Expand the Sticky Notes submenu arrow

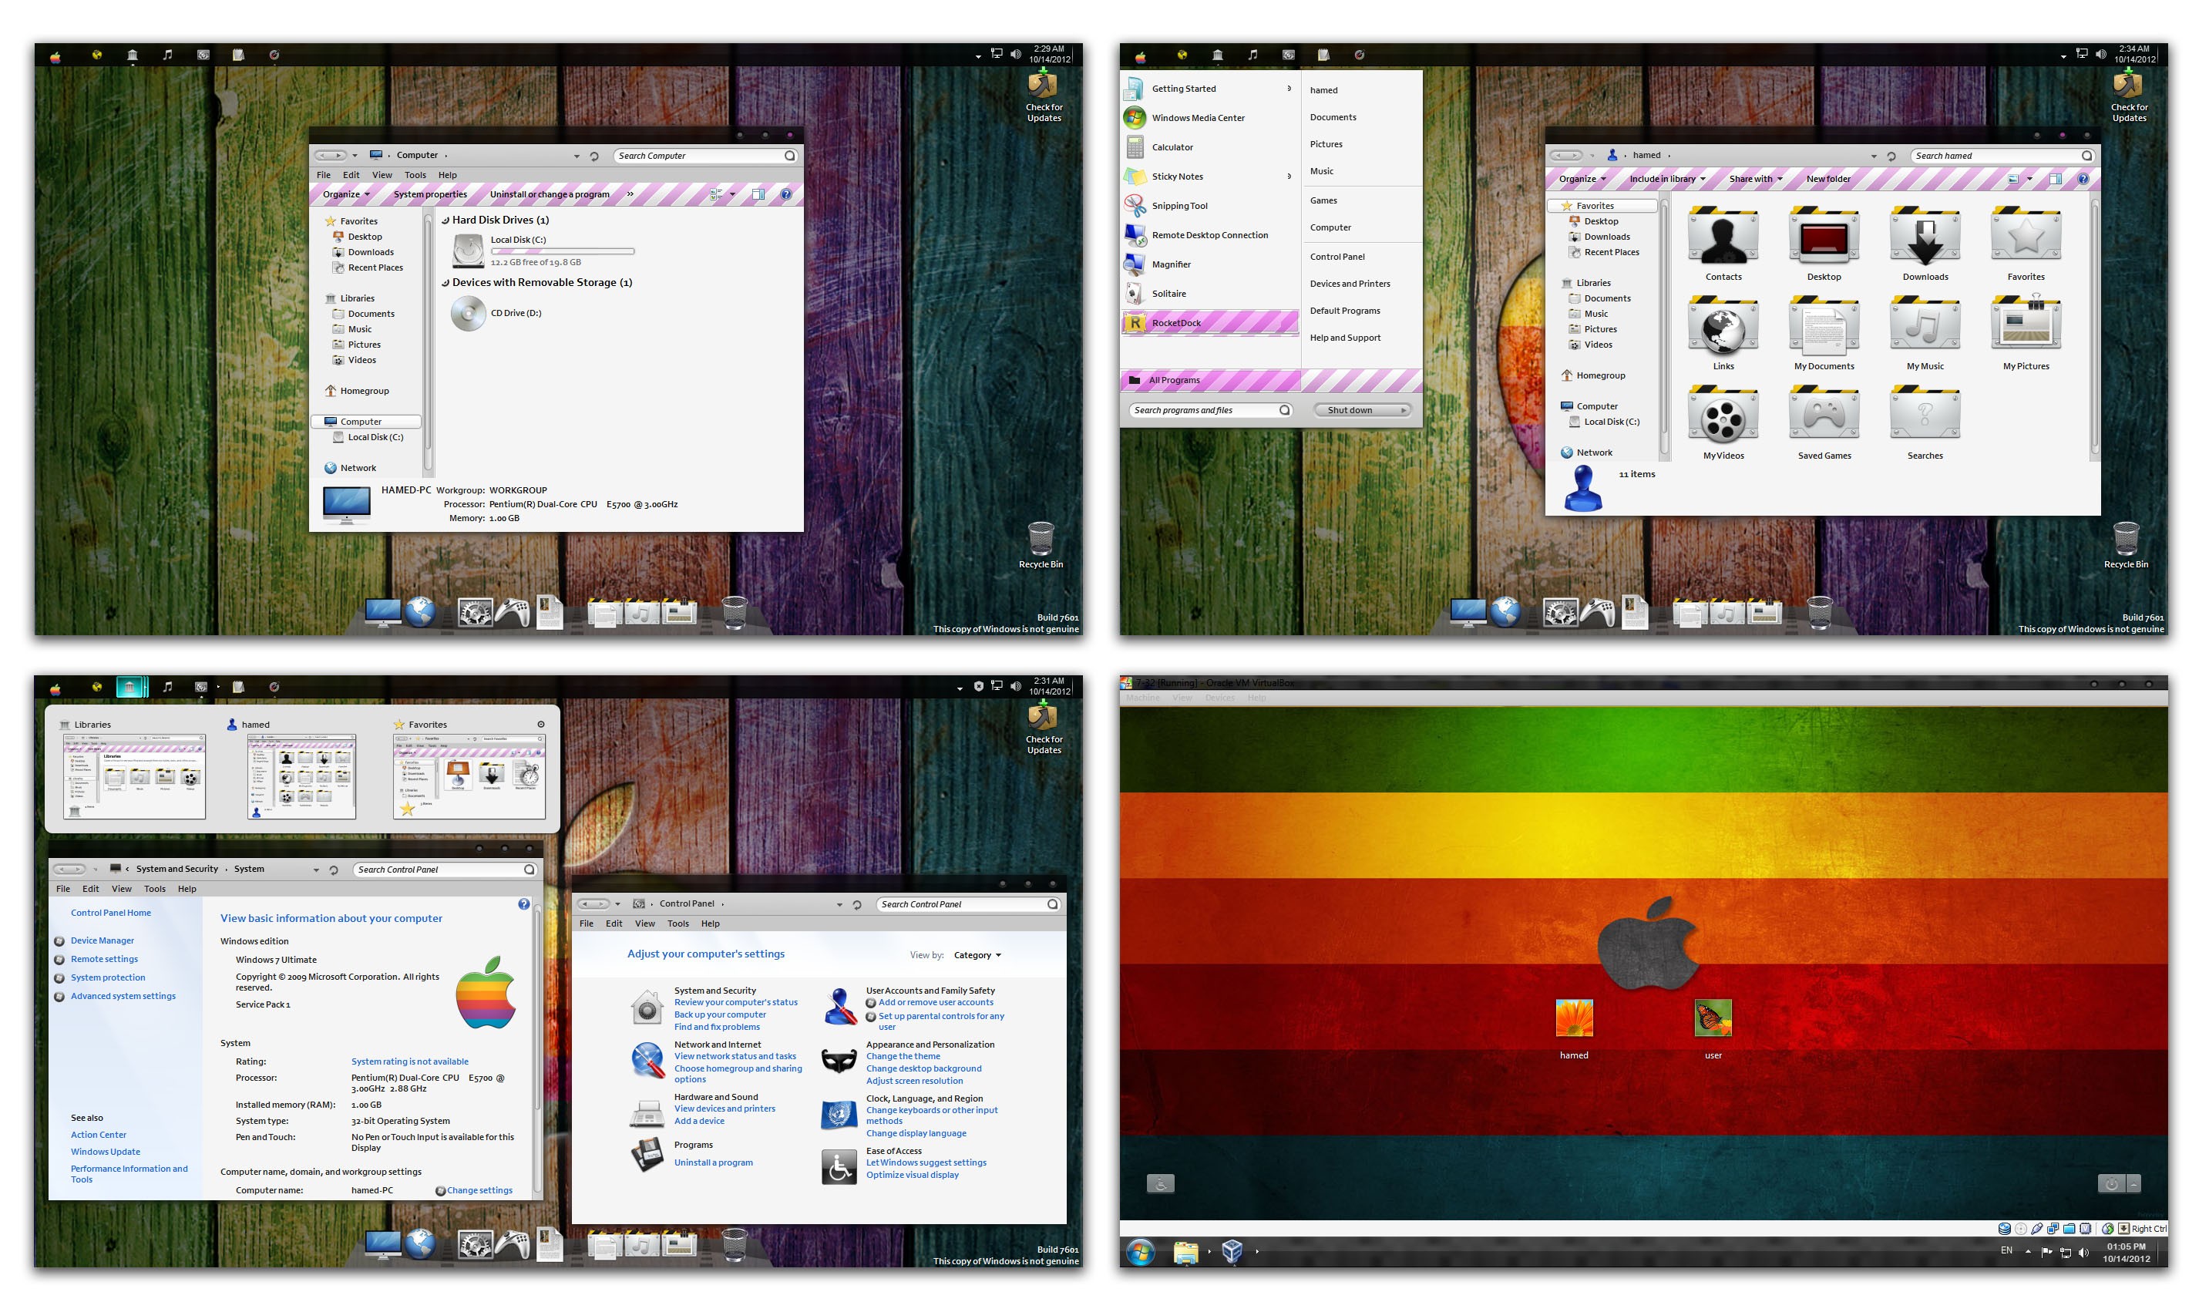click(x=1289, y=177)
